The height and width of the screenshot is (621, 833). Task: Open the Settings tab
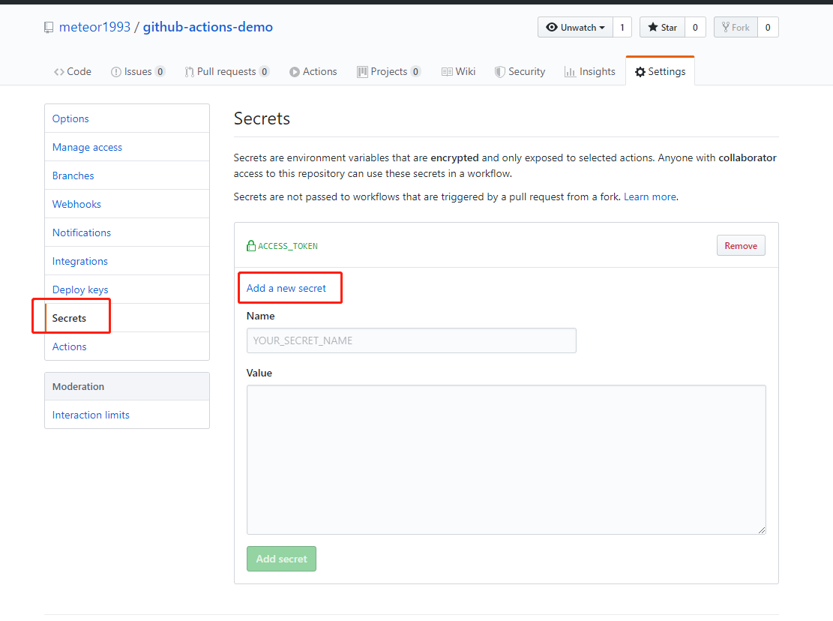tap(661, 71)
